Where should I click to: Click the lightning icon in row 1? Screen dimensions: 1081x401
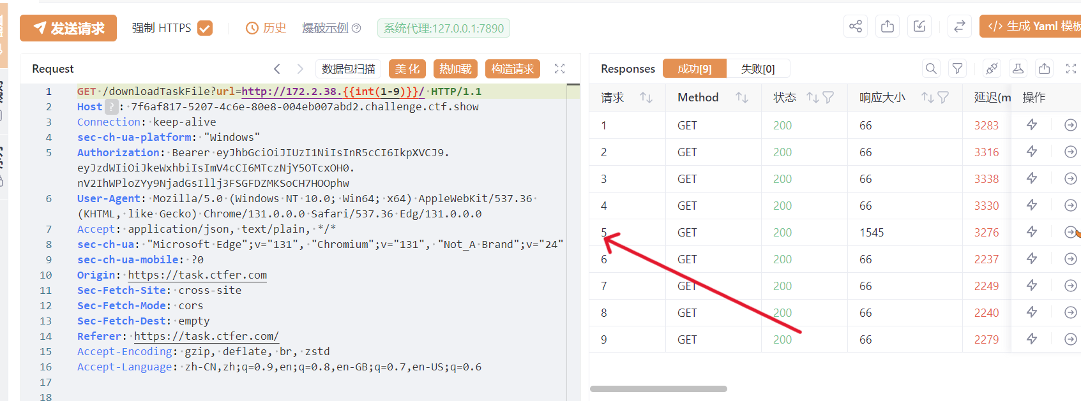(1032, 125)
